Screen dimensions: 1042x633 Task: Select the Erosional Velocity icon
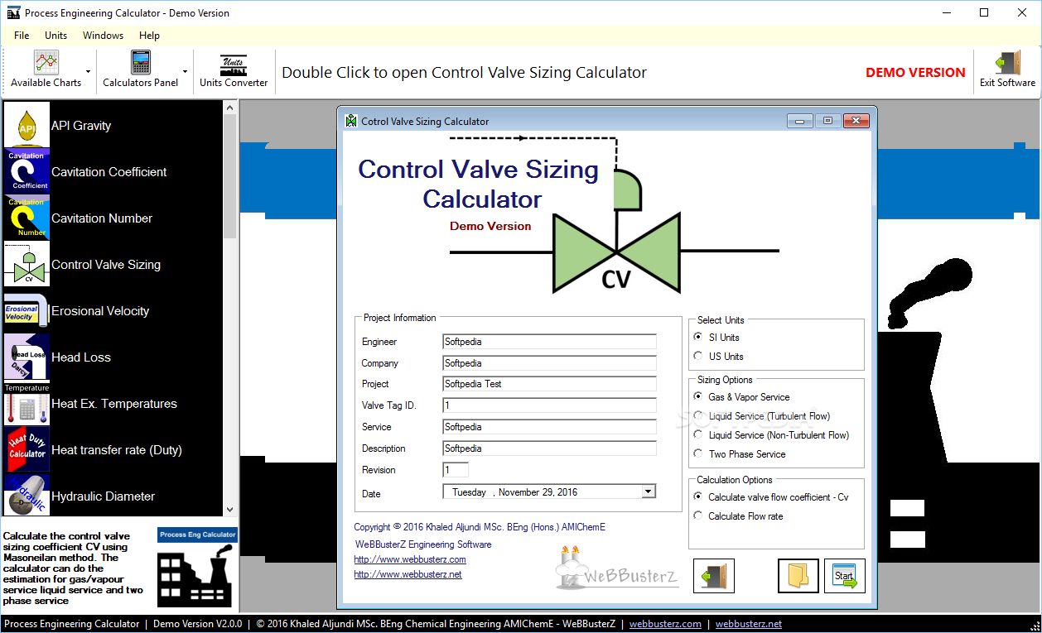pos(27,310)
